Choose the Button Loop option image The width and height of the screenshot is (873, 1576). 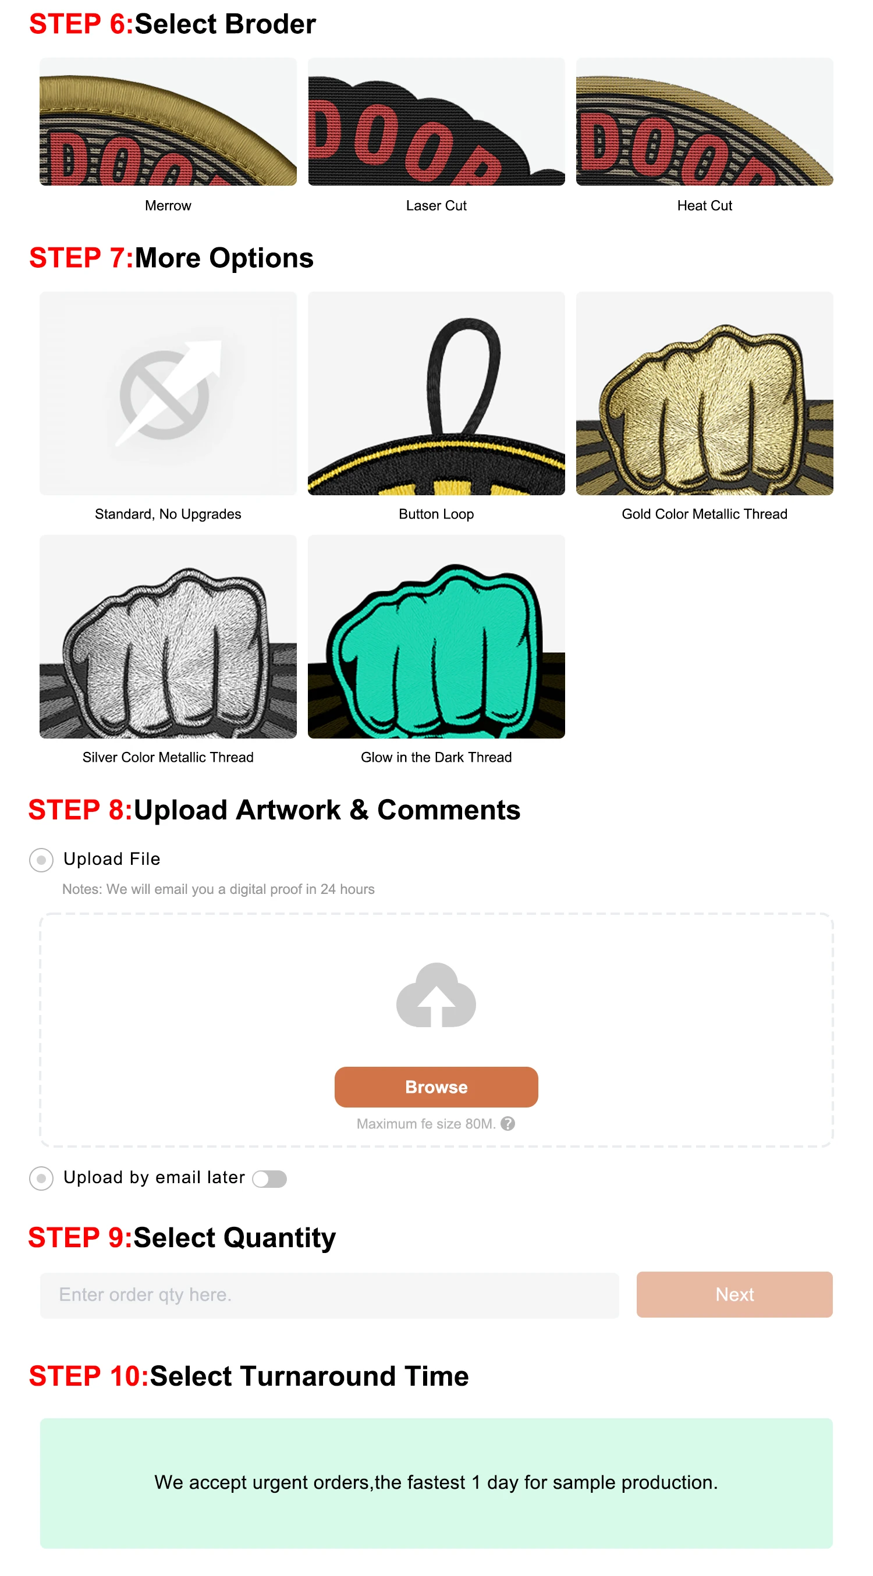point(436,393)
